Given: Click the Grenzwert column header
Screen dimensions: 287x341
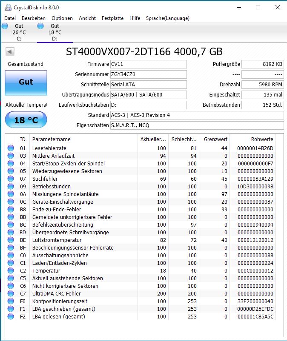Looking at the screenshot, I should pos(215,139).
